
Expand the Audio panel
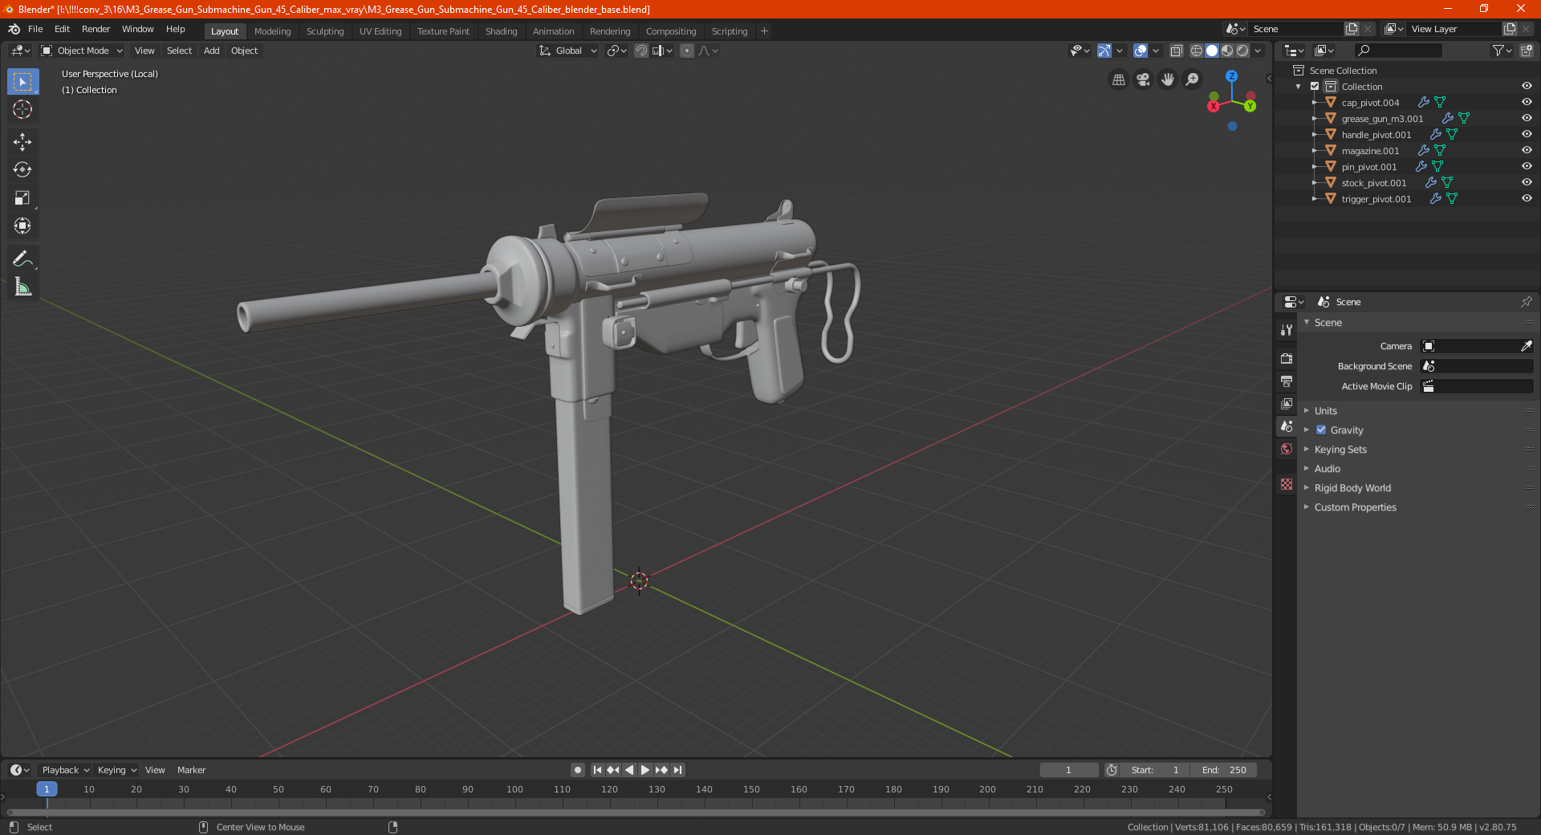[x=1327, y=468]
